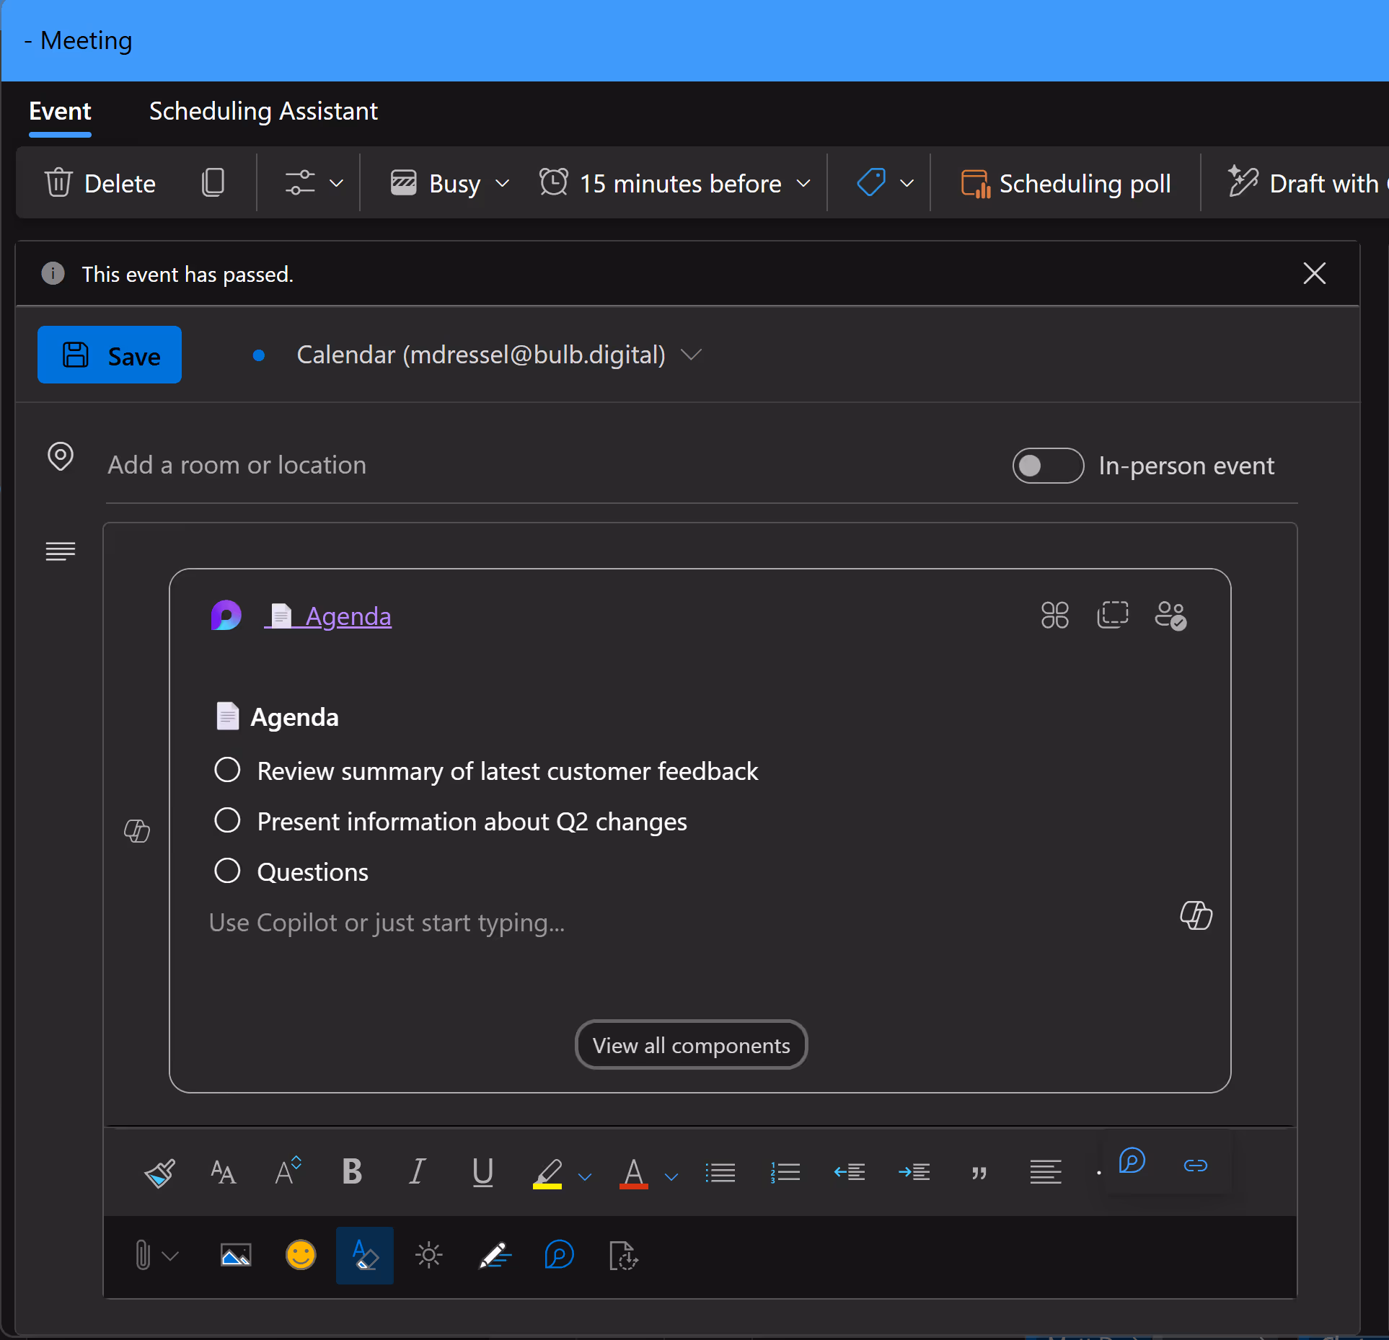Insert an emoji with the smiley icon

301,1256
